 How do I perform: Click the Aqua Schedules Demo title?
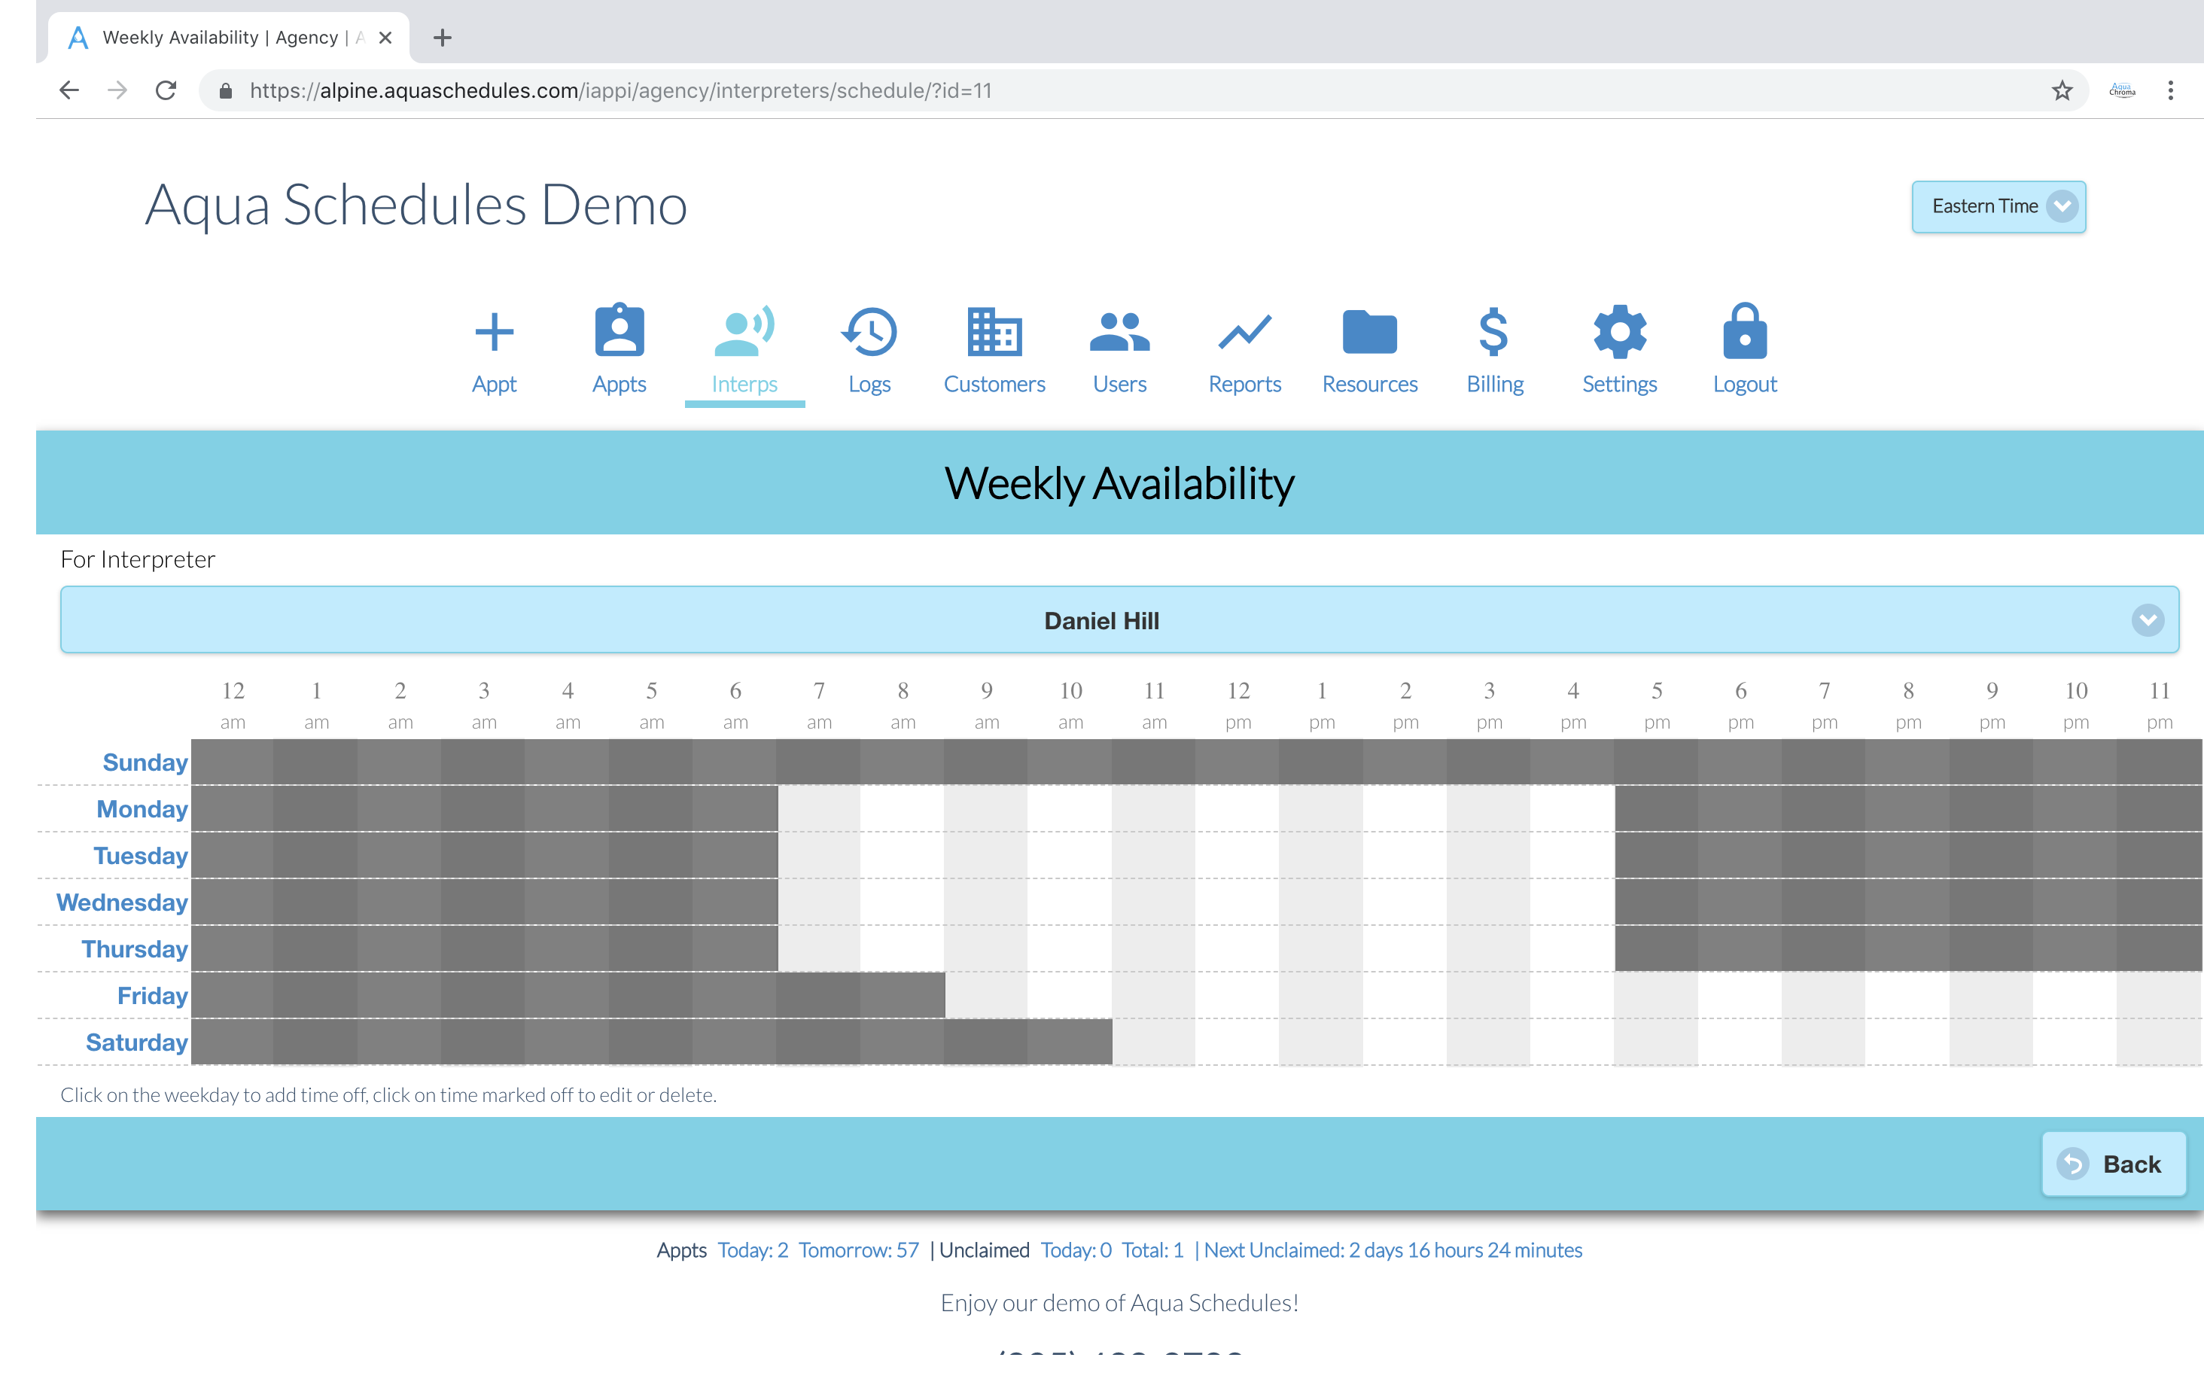point(416,204)
